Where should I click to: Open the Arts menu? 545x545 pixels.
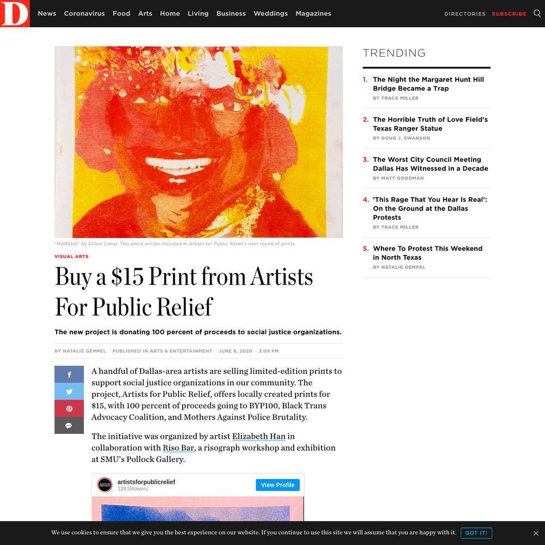pyautogui.click(x=145, y=14)
